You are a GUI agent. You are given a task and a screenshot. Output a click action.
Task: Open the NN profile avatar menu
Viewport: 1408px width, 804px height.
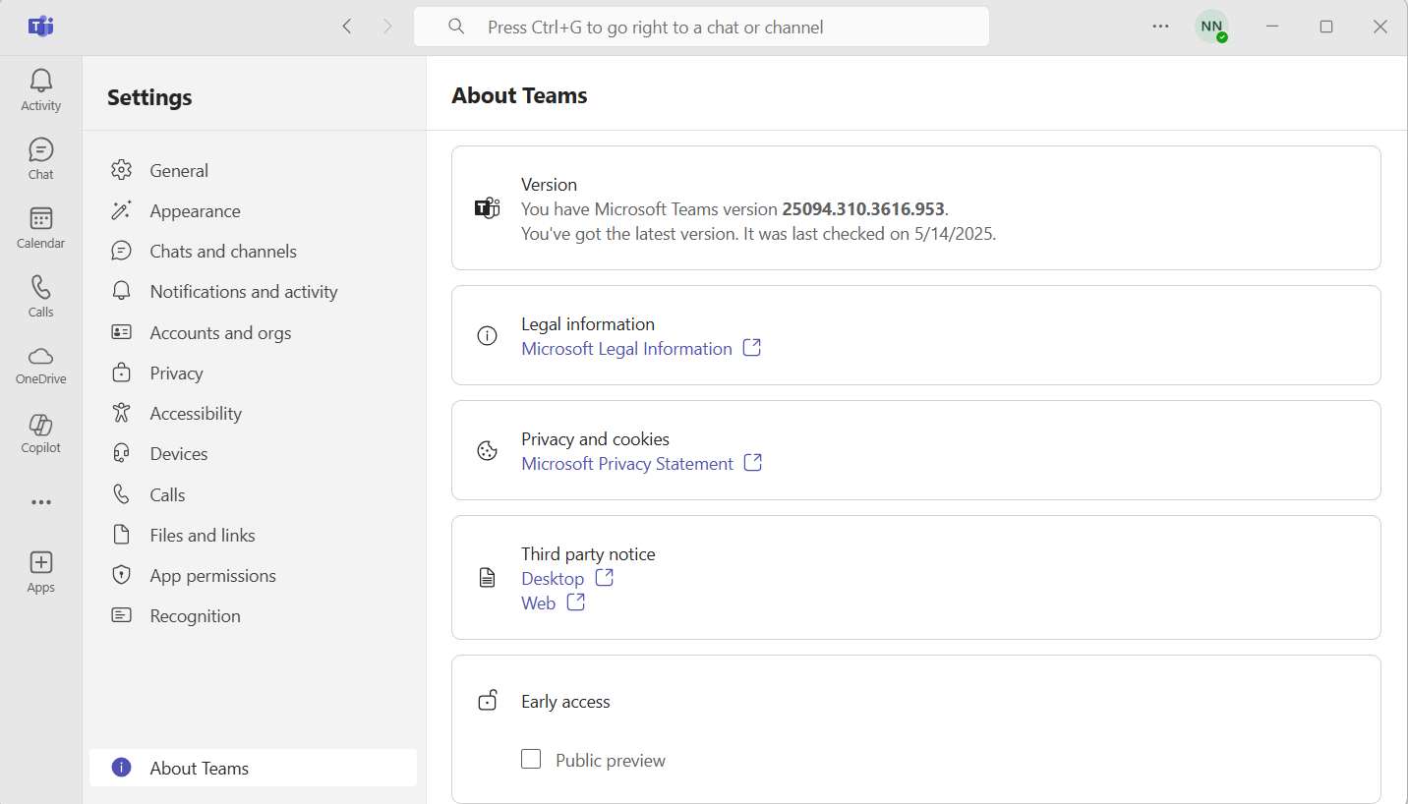click(1211, 27)
